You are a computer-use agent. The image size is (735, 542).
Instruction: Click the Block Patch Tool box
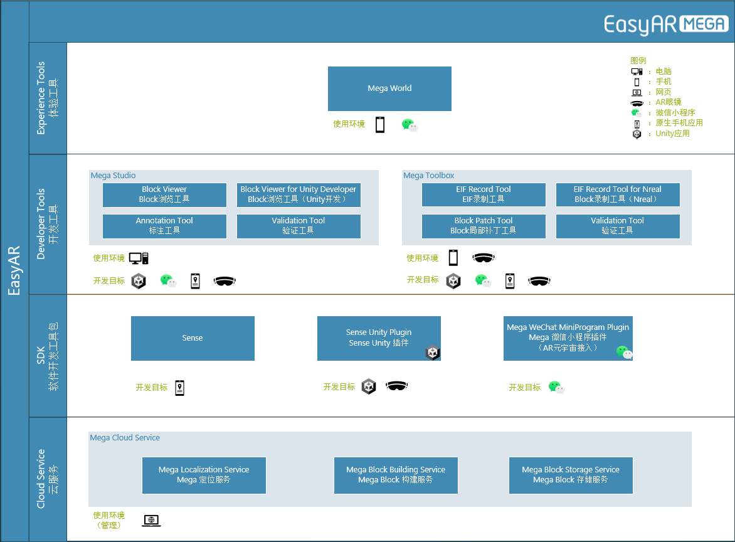click(x=483, y=226)
